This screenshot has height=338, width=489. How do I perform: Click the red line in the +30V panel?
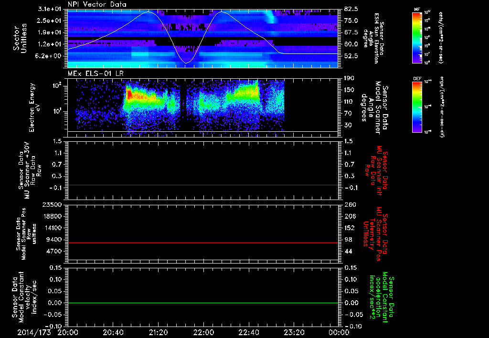[x=202, y=185]
